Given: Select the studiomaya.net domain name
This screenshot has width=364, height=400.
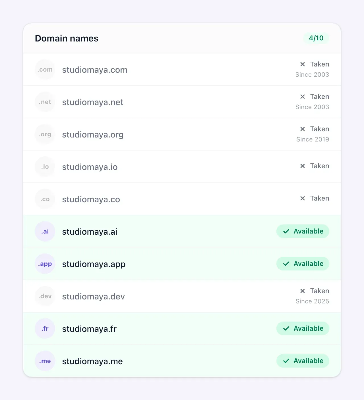Looking at the screenshot, I should pos(93,102).
